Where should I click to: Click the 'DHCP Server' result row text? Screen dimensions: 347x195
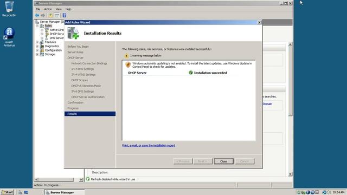[137, 73]
